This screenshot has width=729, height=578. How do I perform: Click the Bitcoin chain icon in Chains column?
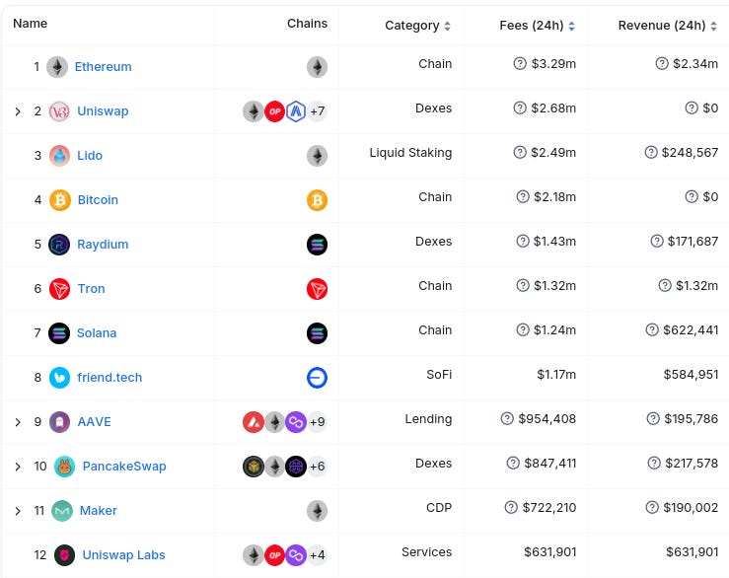pyautogui.click(x=317, y=200)
